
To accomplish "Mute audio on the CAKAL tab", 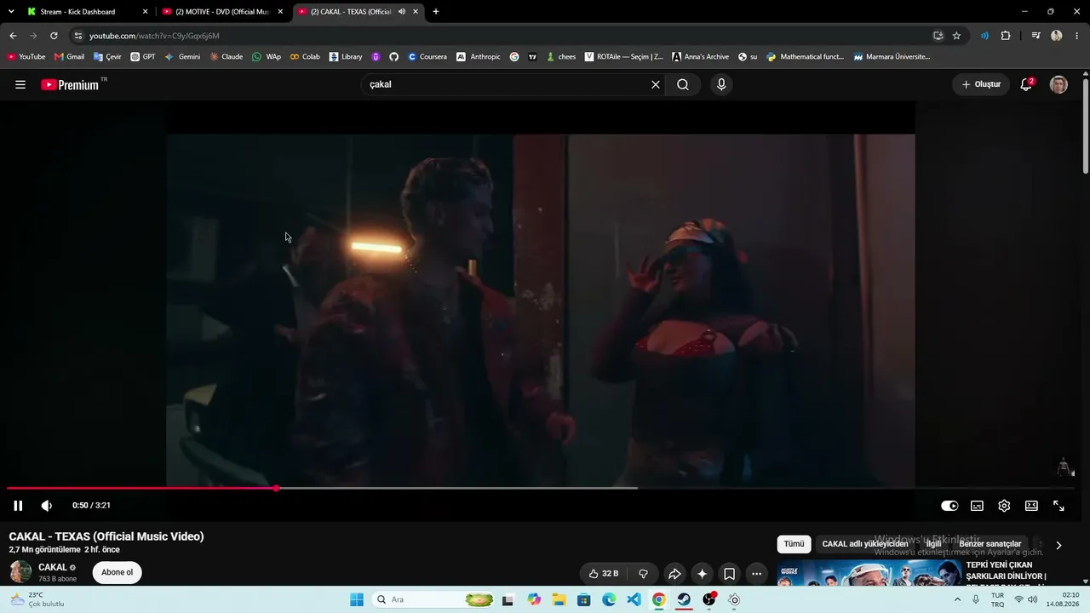I will click(x=402, y=12).
